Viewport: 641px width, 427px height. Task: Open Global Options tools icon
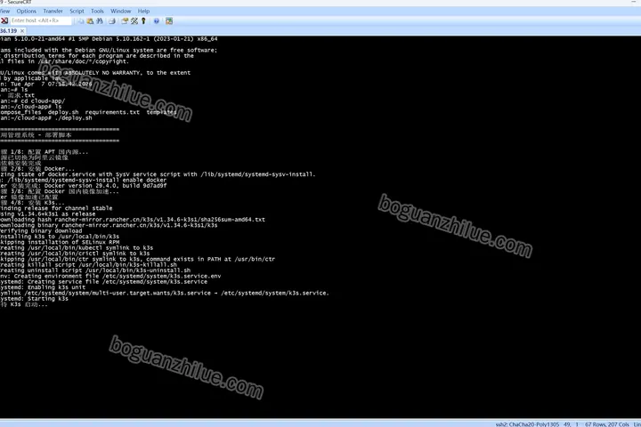pos(134,20)
